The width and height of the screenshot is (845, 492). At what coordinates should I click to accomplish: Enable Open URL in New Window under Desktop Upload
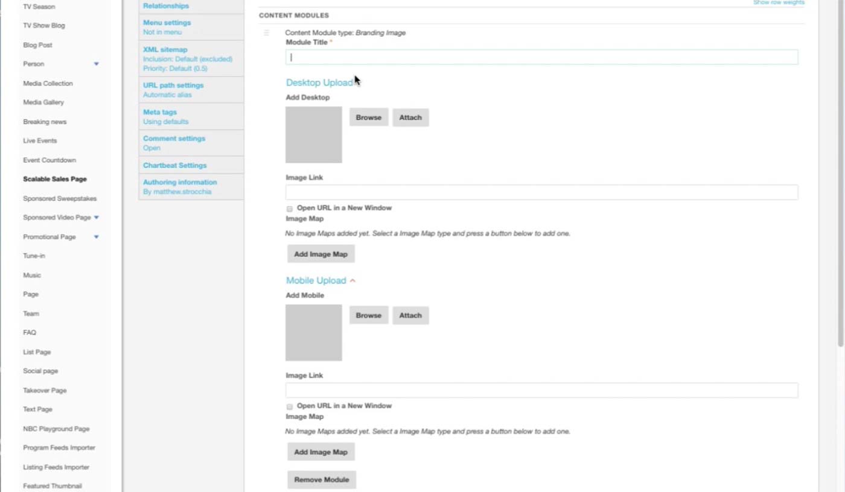click(290, 209)
